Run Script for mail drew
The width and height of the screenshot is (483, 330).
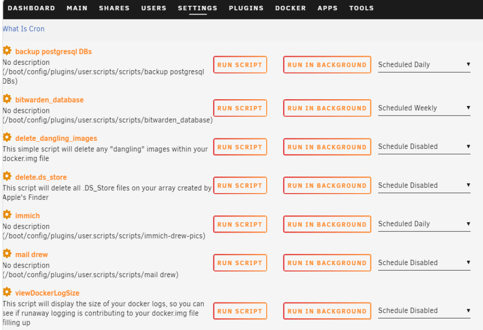240,263
